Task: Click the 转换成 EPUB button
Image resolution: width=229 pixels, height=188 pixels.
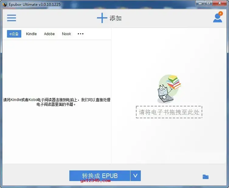Action: pos(100,176)
